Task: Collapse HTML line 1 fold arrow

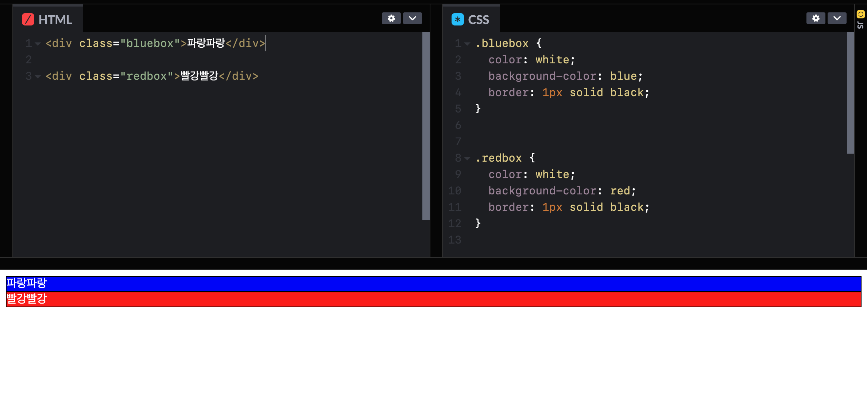Action: (x=38, y=44)
